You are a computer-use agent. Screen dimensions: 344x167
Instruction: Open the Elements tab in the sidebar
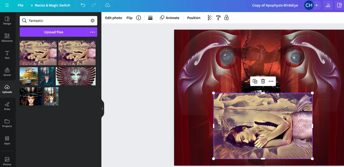7,38
